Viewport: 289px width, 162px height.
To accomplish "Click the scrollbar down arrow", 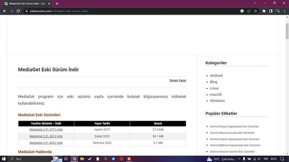I will [287, 154].
